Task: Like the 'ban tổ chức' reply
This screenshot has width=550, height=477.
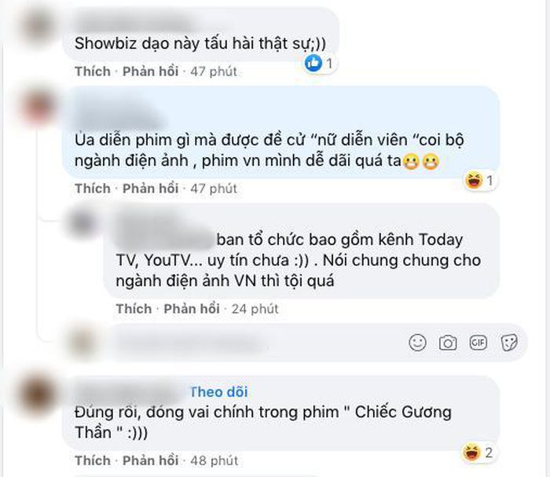Action: coord(134,309)
